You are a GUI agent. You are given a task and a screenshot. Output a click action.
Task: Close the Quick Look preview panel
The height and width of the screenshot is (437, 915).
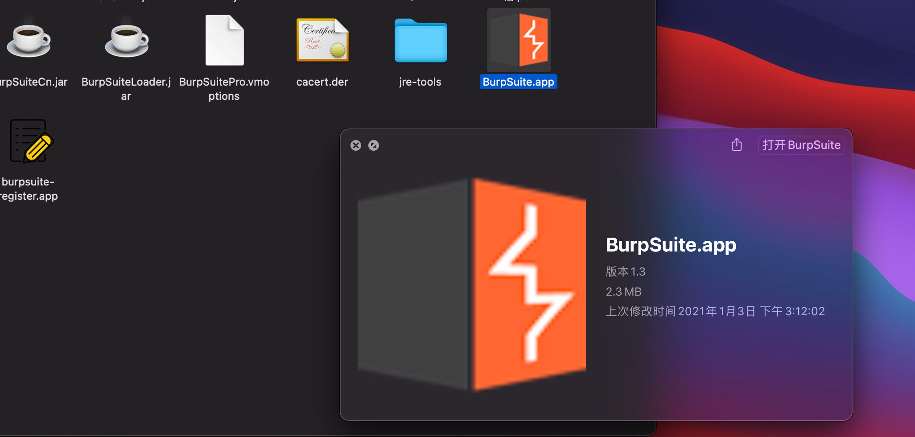(355, 145)
